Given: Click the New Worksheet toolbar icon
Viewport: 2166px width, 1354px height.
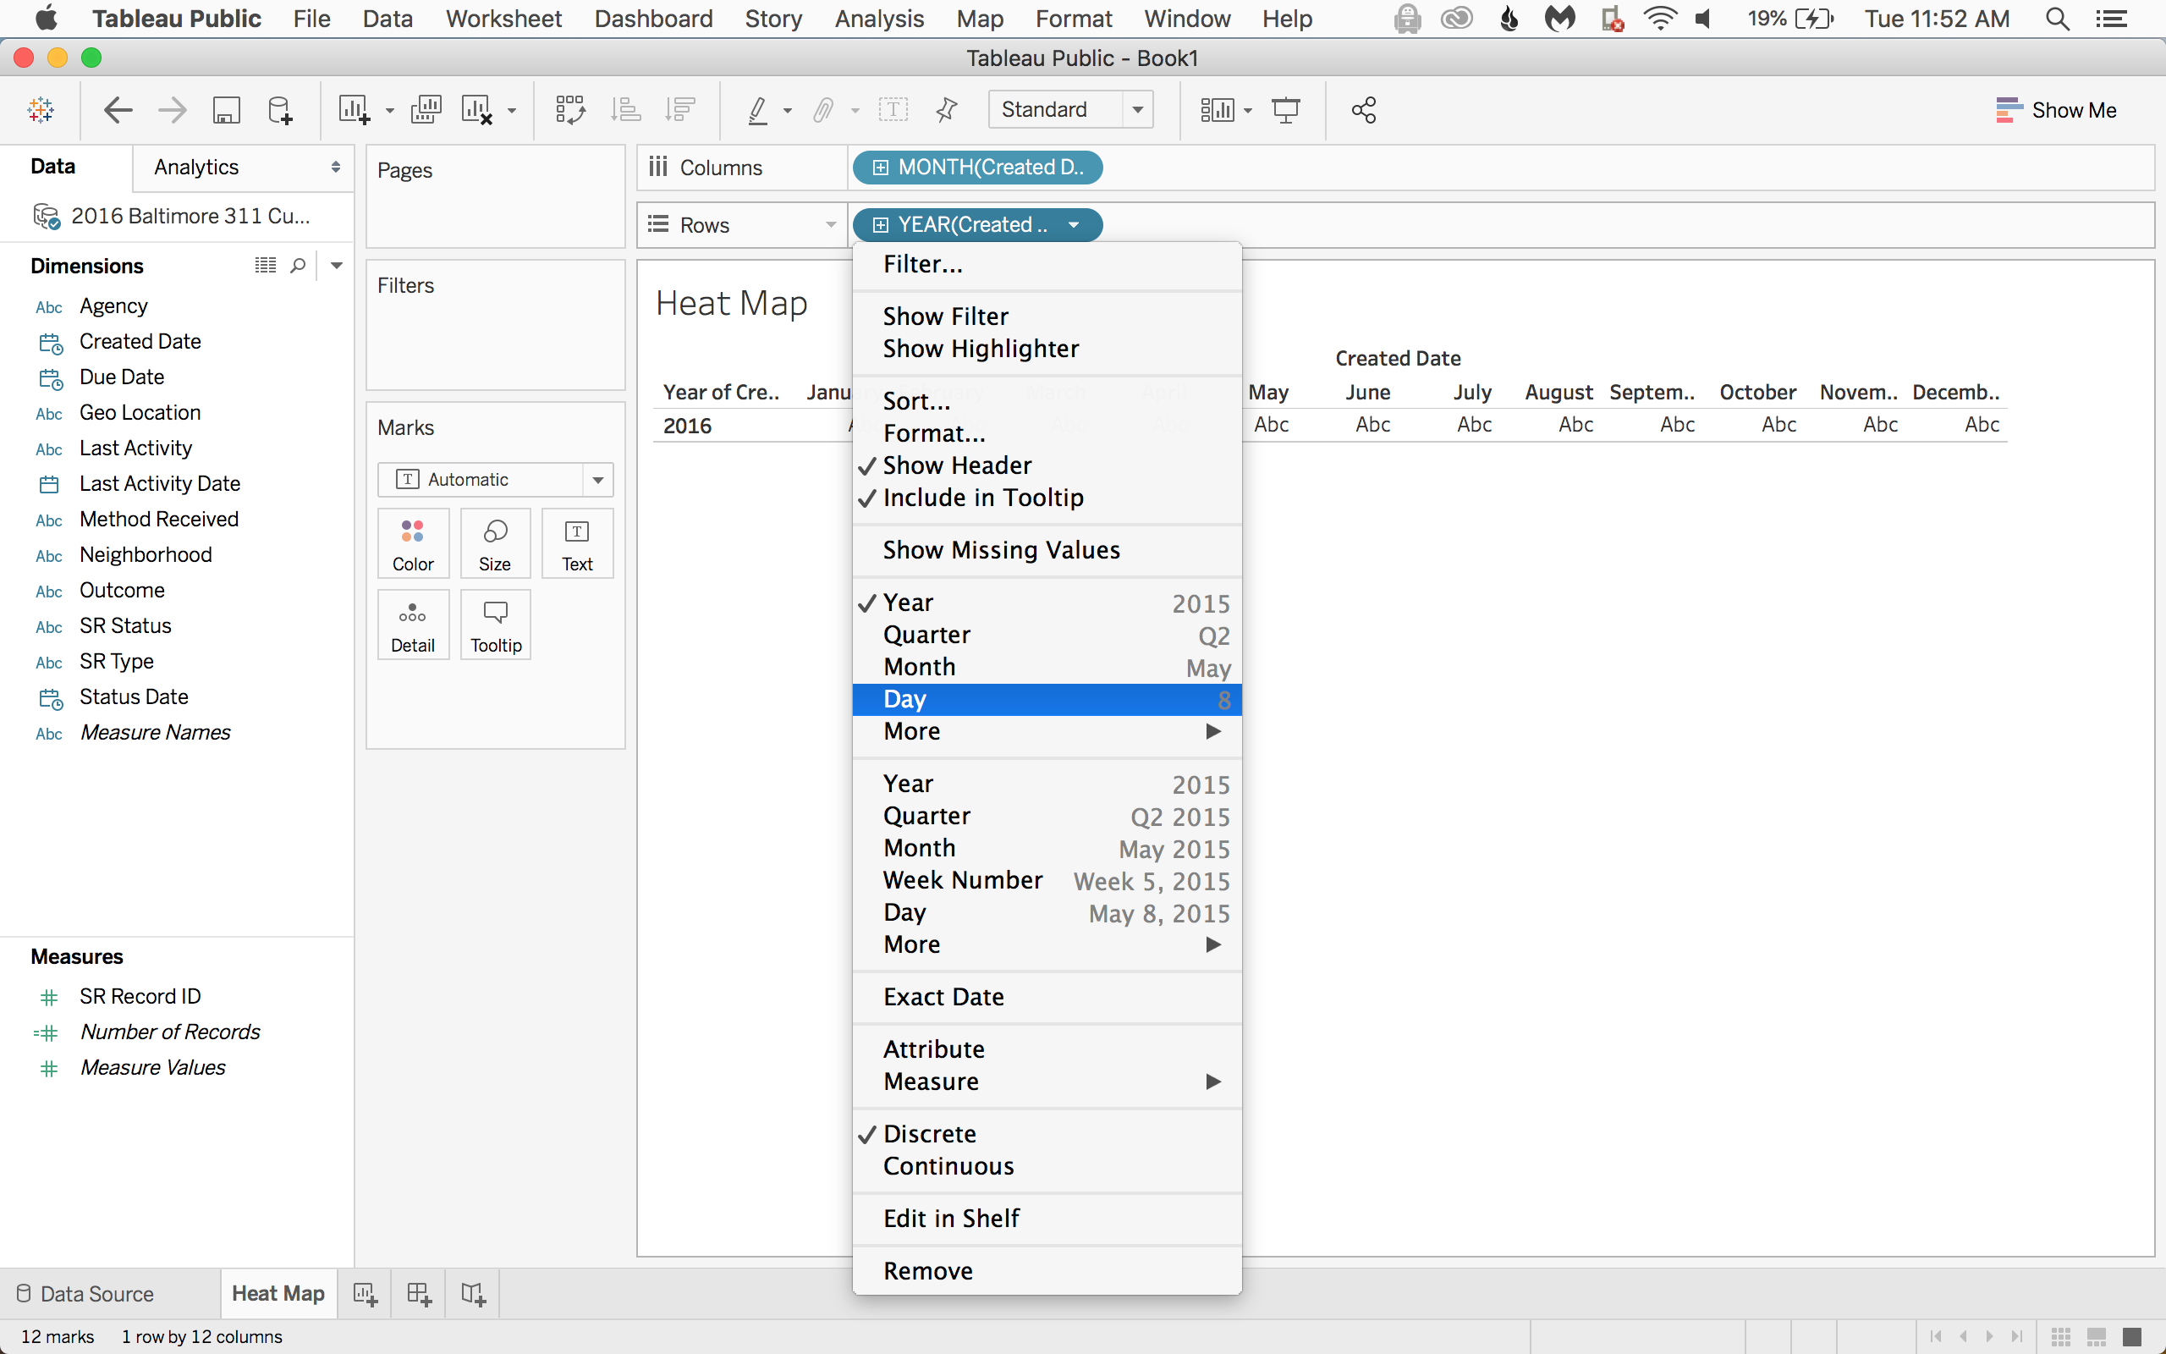Looking at the screenshot, I should (354, 110).
